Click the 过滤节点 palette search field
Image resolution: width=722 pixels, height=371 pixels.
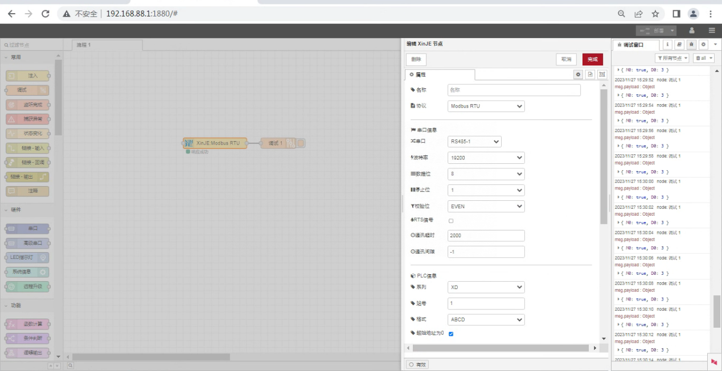[31, 44]
